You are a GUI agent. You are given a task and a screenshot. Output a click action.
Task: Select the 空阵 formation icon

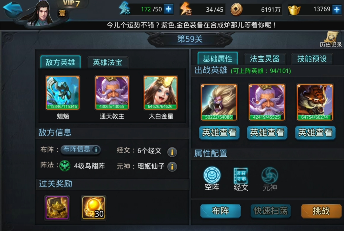(x=212, y=179)
